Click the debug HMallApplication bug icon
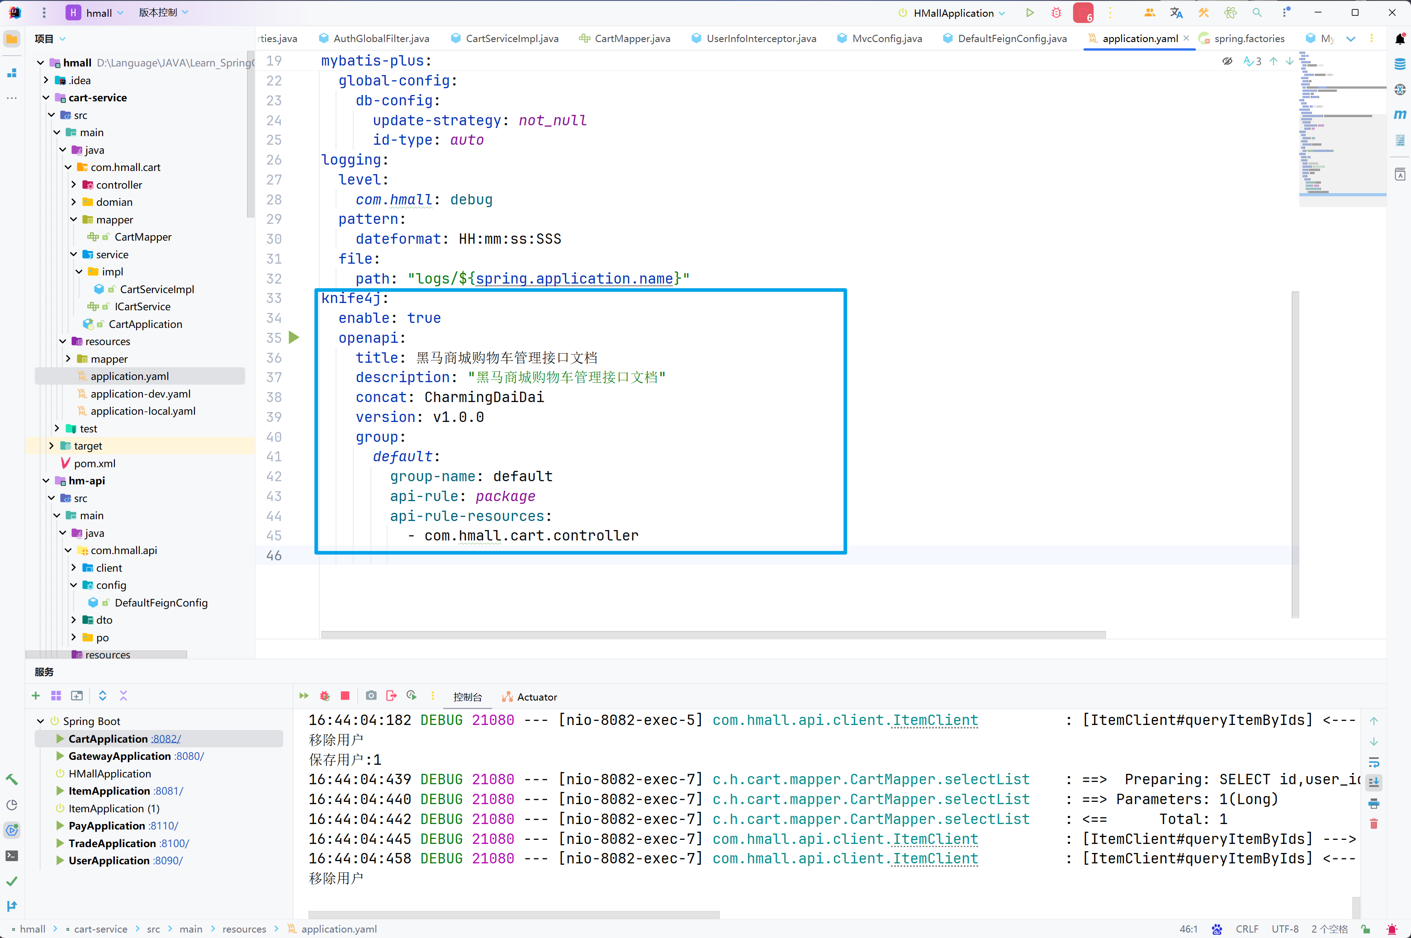Image resolution: width=1411 pixels, height=938 pixels. pyautogui.click(x=1056, y=13)
